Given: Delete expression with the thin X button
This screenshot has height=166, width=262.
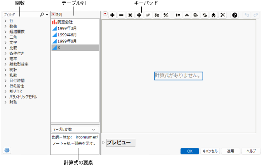Looking at the screenshot, I should (x=222, y=15).
